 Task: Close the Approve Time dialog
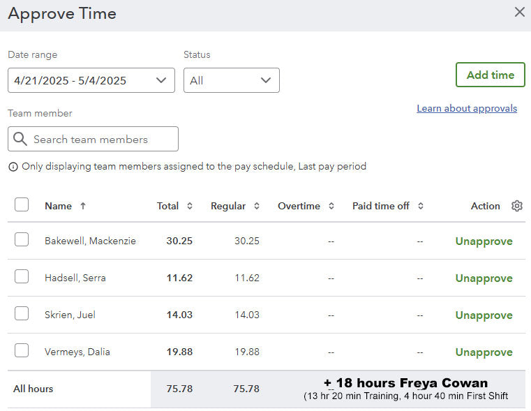[519, 12]
